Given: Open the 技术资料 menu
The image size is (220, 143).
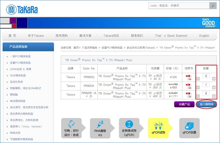Looking at the screenshot, I should [61, 36].
